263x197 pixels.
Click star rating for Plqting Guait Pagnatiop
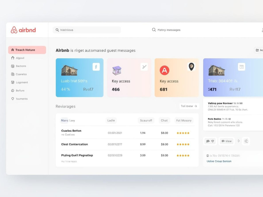183,155
